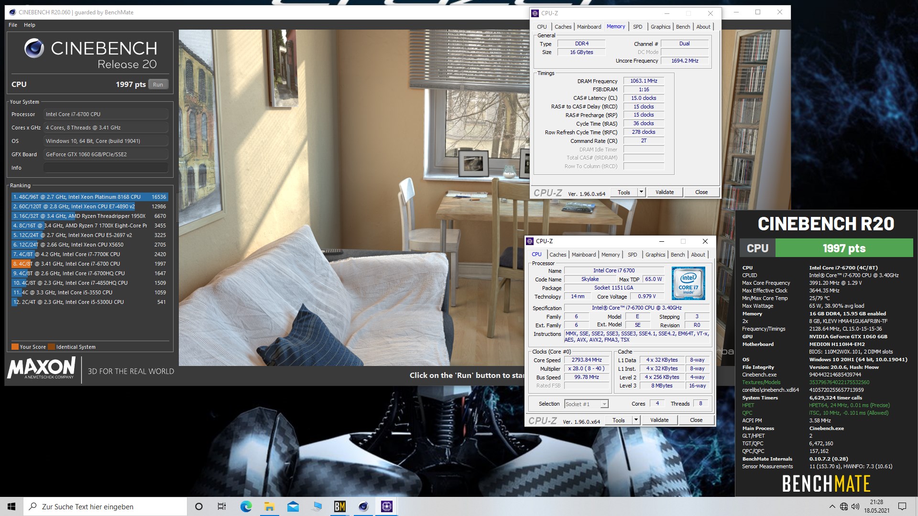918x516 pixels.
Task: Select the Ryzen Threadripper 1950X ranking row
Action: pos(89,216)
